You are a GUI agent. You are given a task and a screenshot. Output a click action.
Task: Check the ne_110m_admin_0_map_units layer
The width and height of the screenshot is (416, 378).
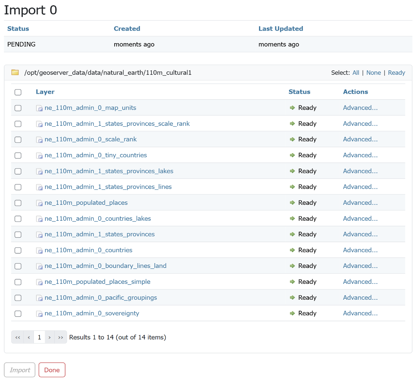click(18, 108)
